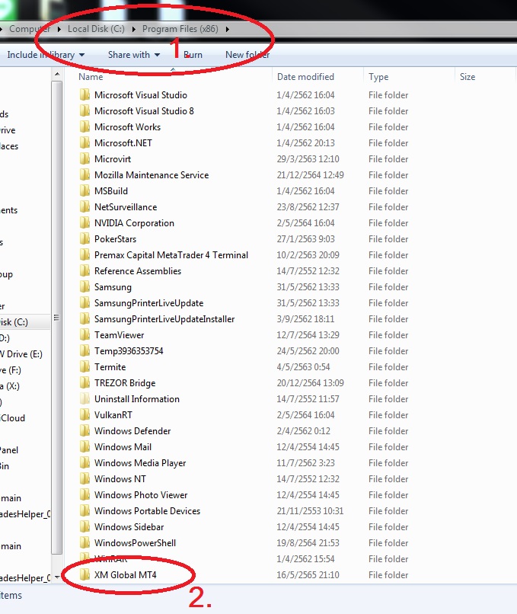Click the Microvirt folder icon

tap(85, 159)
